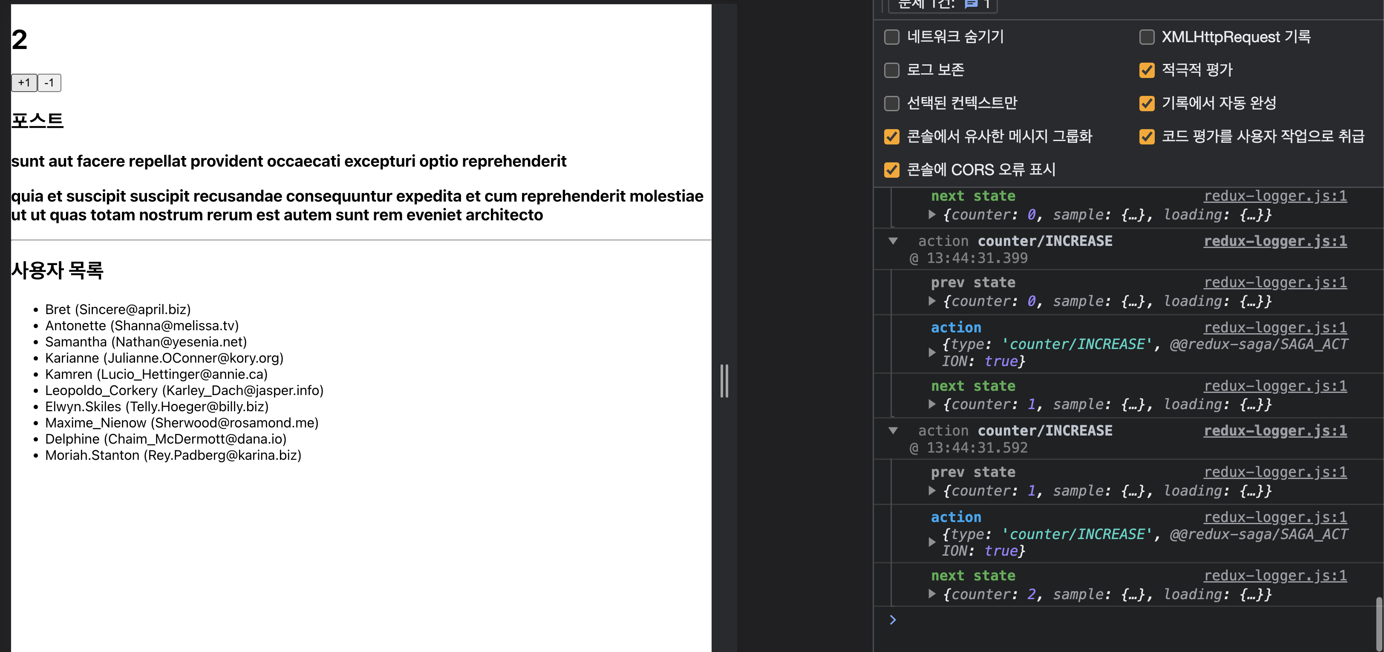Open redux-logger.js:1 link beside first prev state

[x=1275, y=283]
